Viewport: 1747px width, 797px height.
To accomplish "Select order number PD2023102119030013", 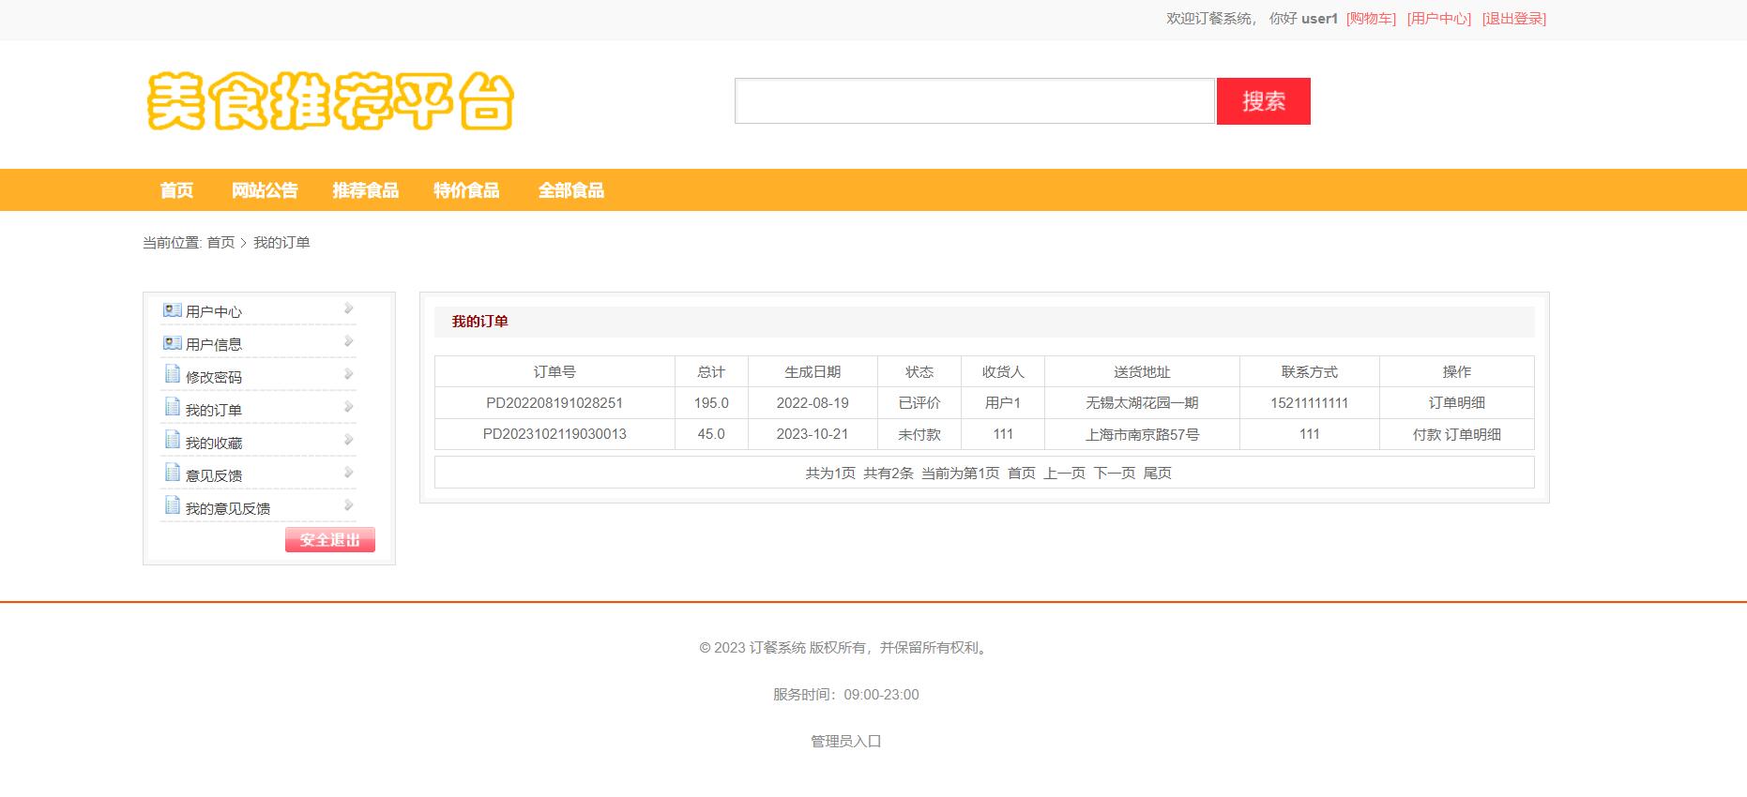I will coord(554,434).
